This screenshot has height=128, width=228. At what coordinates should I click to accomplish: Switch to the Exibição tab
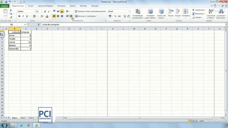pyautogui.click(x=95, y=6)
